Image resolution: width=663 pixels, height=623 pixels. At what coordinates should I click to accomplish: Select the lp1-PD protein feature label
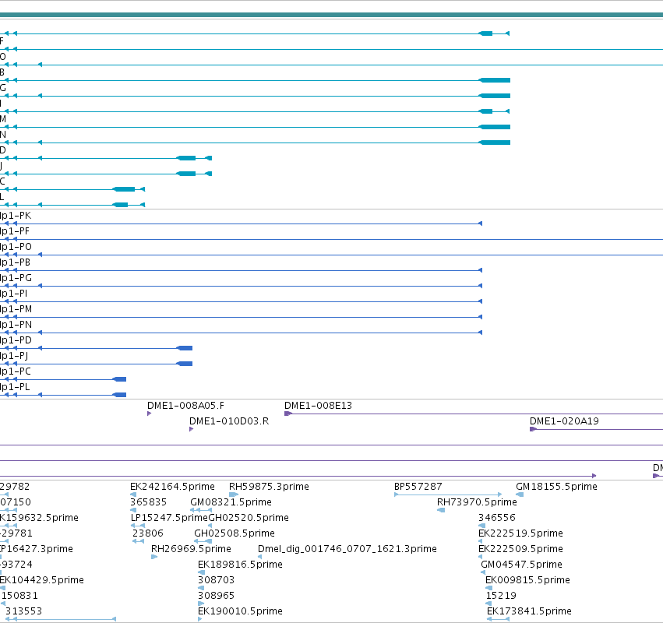coord(16,340)
